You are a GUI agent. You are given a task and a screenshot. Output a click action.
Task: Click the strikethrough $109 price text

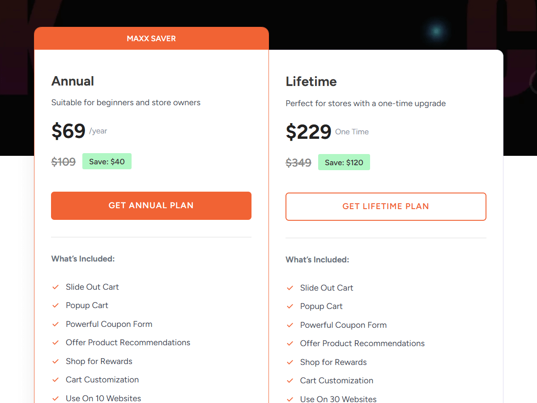point(64,162)
